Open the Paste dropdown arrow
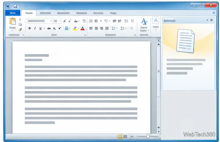220x142 pixels. (12, 30)
